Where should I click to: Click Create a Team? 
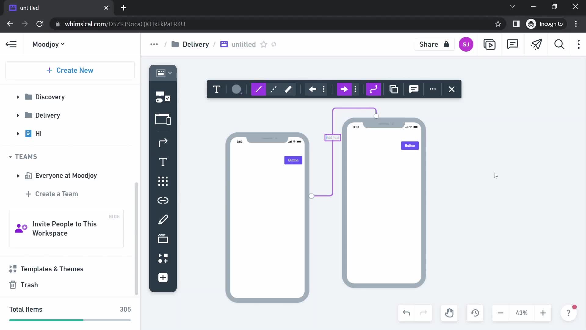click(x=52, y=194)
